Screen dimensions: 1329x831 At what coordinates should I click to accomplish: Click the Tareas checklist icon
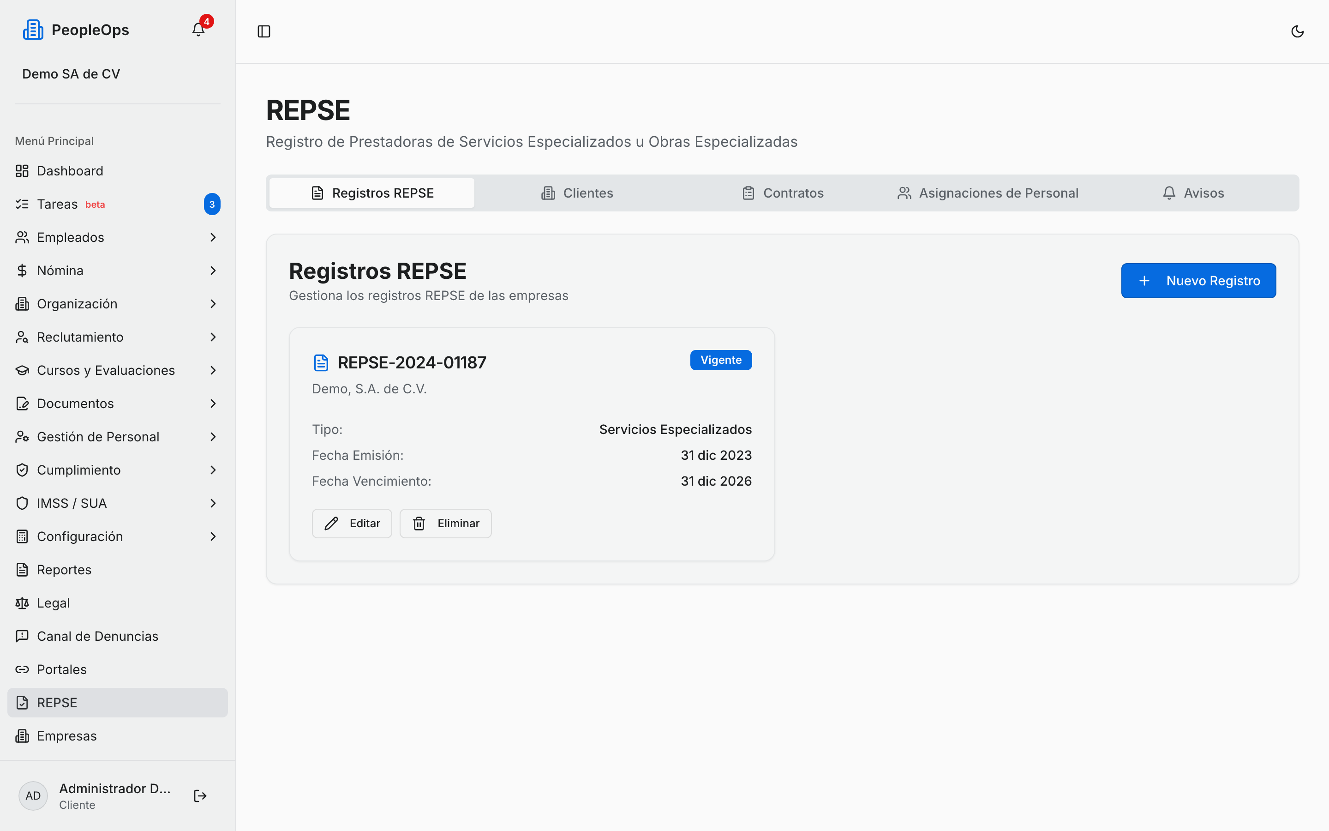(22, 204)
